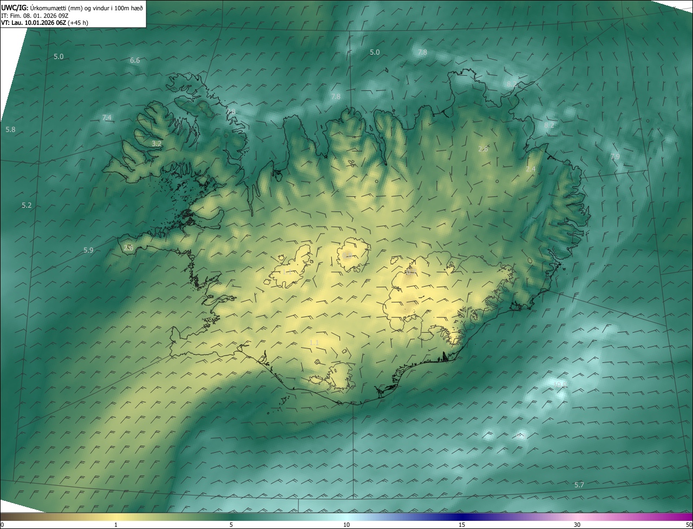The image size is (693, 529).
Task: Click the "UWC/IG:" label in the title box
Action: tap(15, 8)
